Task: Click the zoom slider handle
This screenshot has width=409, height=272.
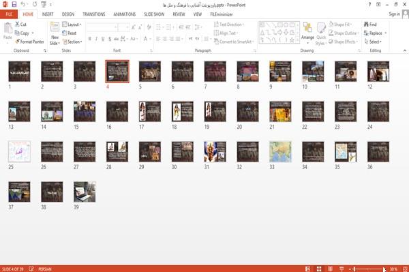Action: [354, 269]
